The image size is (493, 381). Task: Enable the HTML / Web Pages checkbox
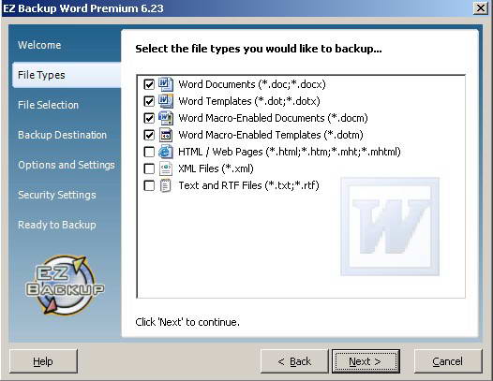pos(149,152)
